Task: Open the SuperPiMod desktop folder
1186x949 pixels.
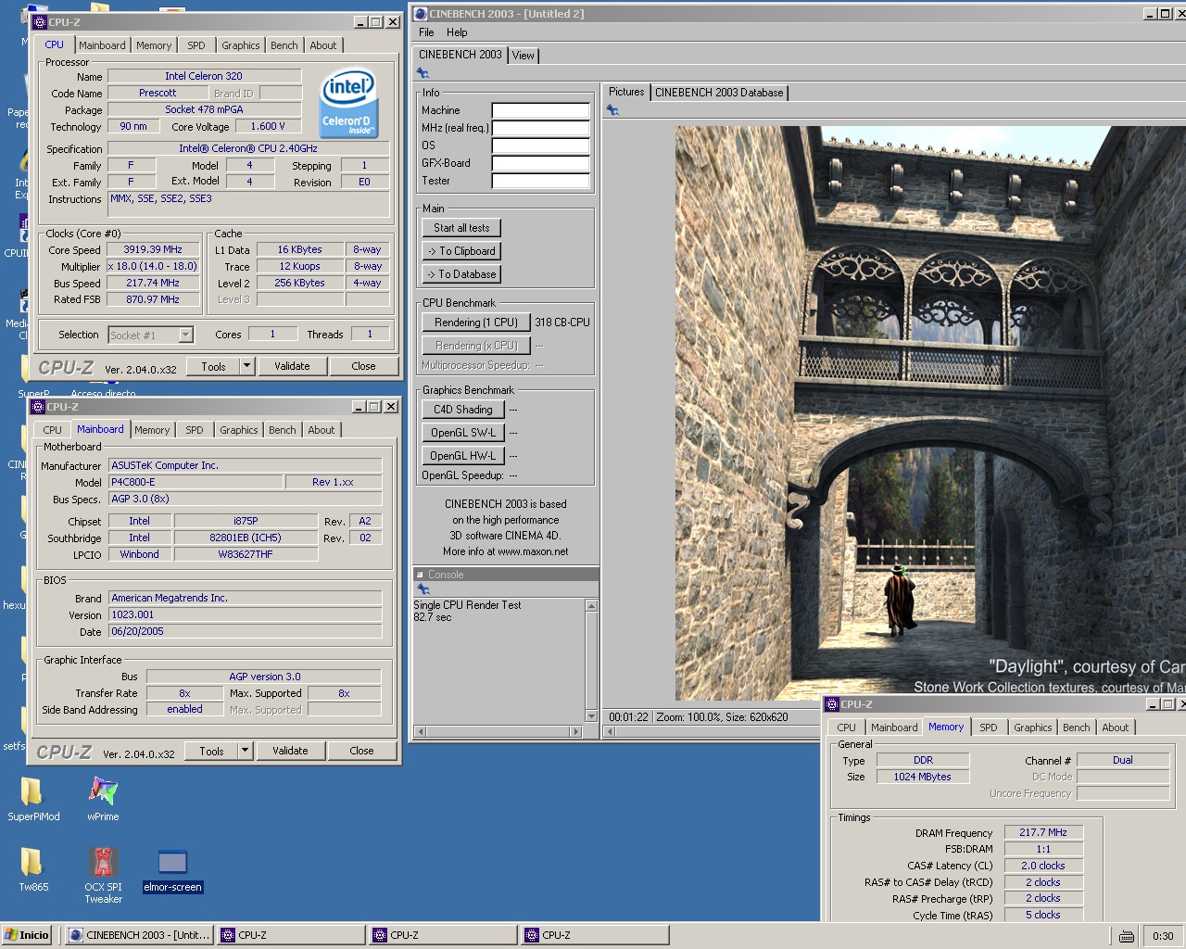Action: [x=32, y=799]
